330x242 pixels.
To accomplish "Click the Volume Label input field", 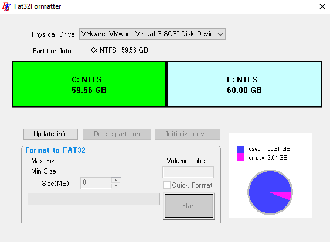I will click(188, 172).
